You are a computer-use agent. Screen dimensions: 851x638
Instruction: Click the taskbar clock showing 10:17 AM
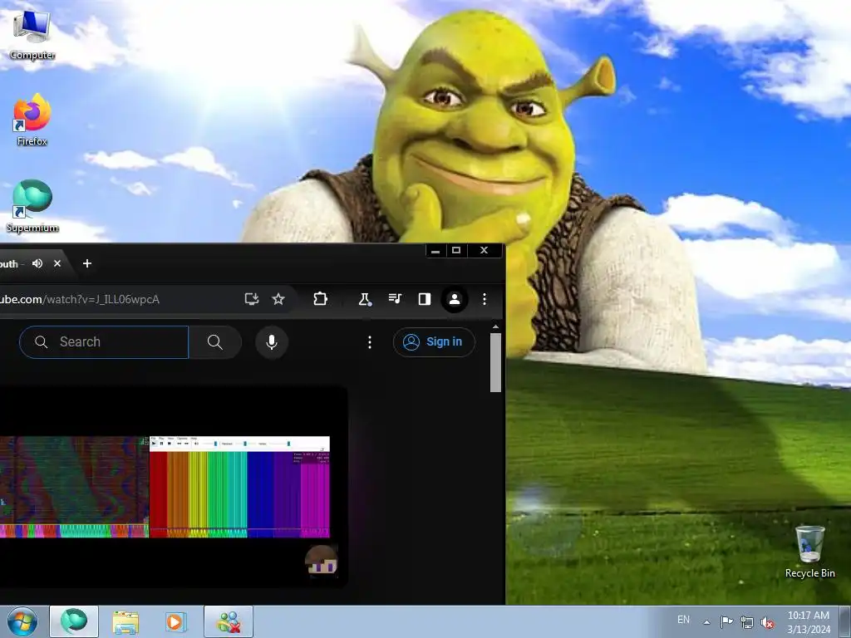click(x=809, y=622)
